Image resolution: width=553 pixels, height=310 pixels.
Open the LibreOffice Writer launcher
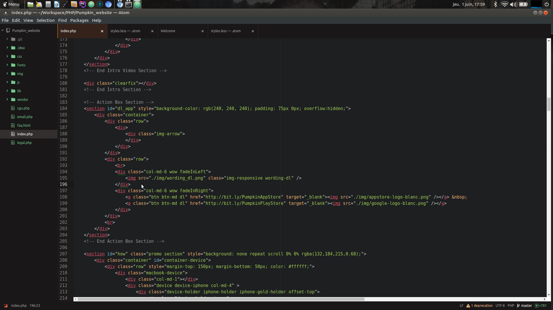click(x=57, y=4)
